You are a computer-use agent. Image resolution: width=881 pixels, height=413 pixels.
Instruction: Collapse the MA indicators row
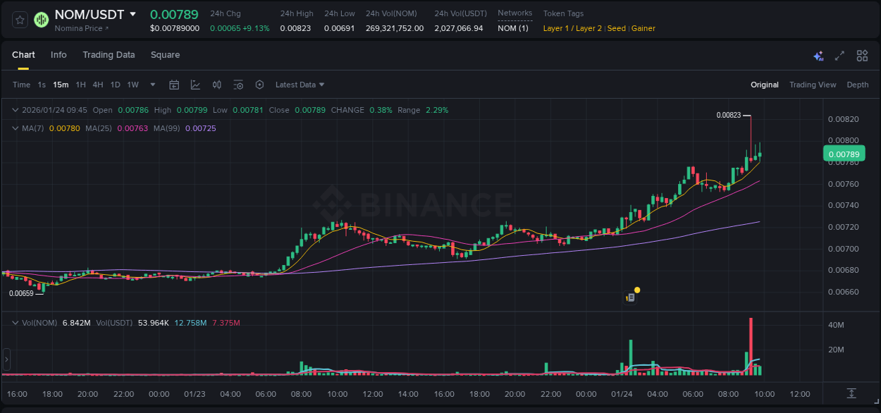click(x=15, y=128)
